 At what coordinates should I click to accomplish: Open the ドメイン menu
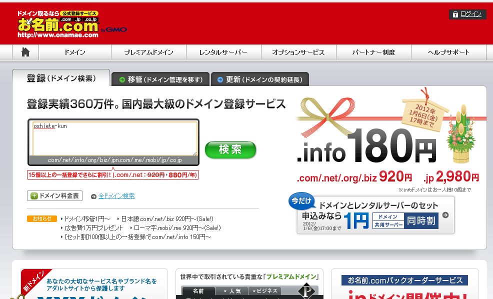tap(75, 52)
